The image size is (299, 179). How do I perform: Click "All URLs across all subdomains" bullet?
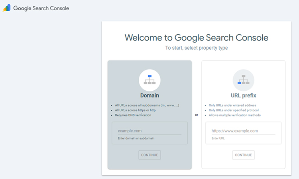coord(147,105)
